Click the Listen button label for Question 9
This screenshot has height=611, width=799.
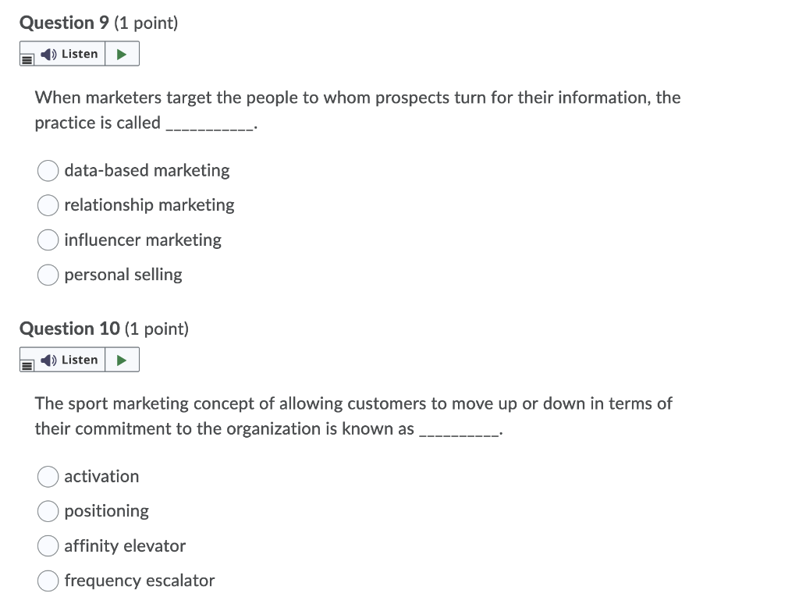click(x=79, y=53)
